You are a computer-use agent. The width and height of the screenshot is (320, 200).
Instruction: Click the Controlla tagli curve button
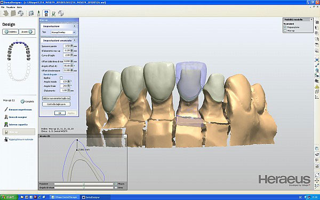pos(57,104)
